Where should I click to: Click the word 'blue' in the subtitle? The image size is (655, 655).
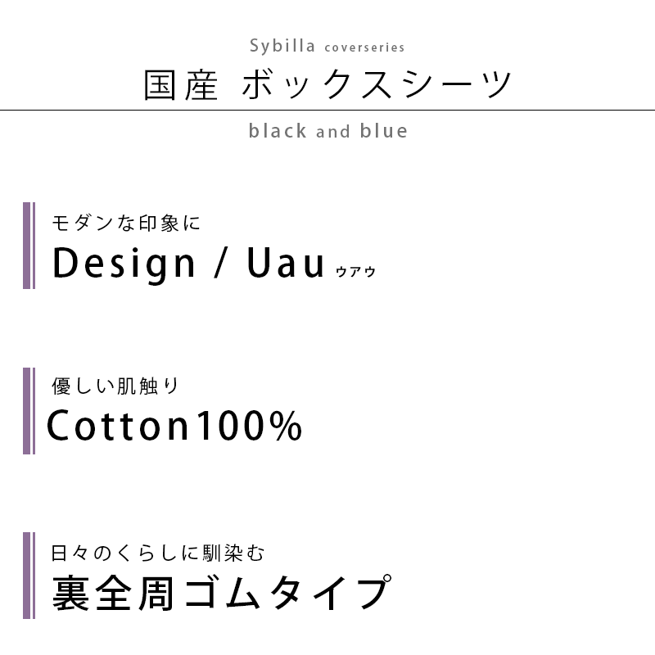(x=384, y=131)
